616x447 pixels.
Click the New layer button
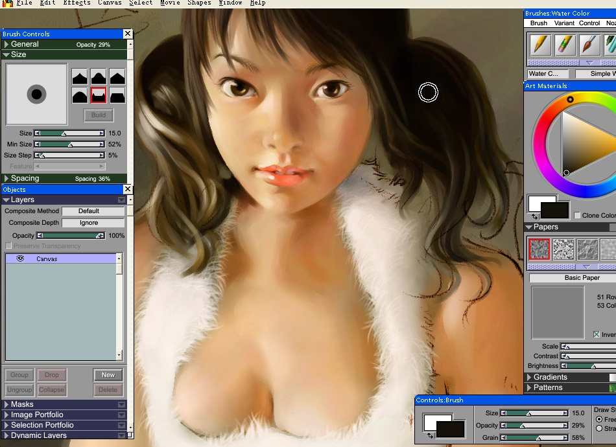click(x=108, y=375)
